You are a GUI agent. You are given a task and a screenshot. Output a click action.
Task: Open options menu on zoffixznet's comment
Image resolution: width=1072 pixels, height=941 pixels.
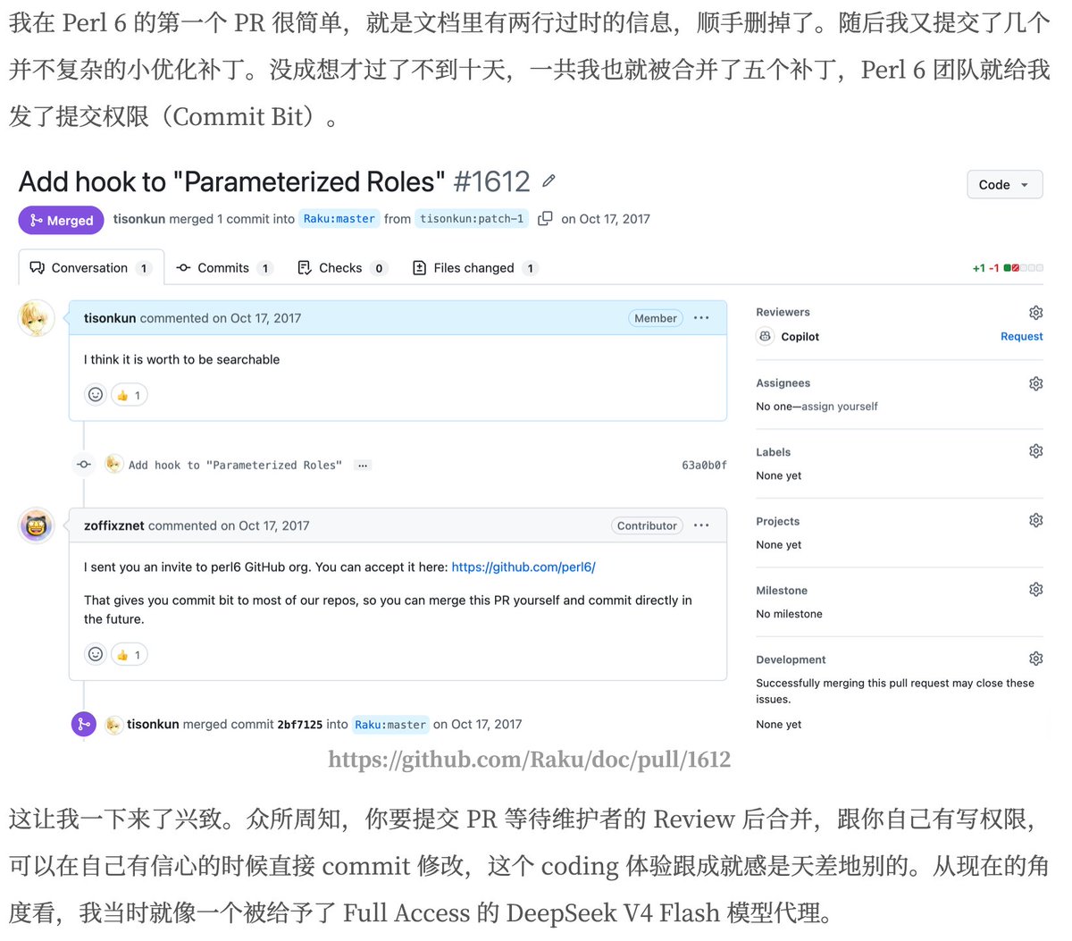(x=701, y=525)
